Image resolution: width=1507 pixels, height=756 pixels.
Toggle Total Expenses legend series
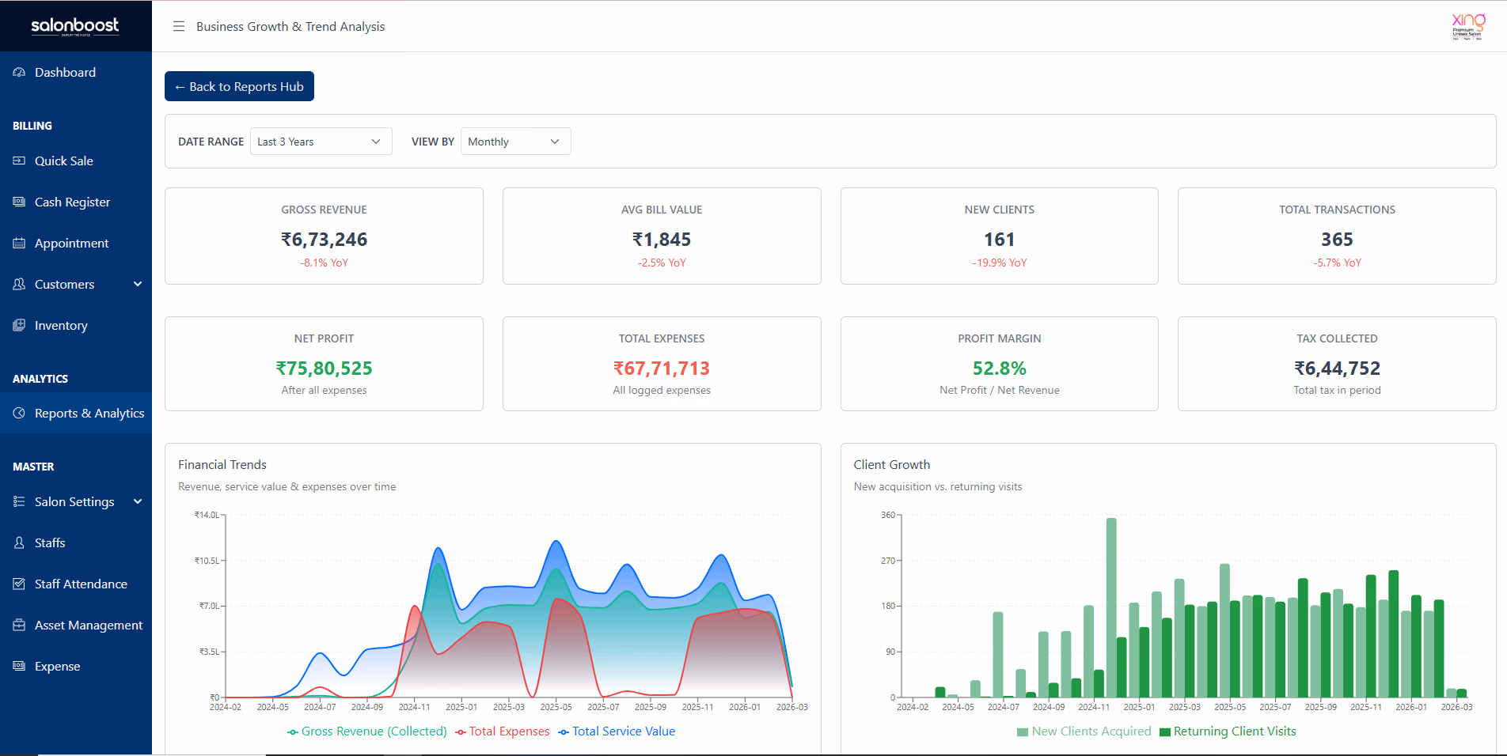click(503, 731)
